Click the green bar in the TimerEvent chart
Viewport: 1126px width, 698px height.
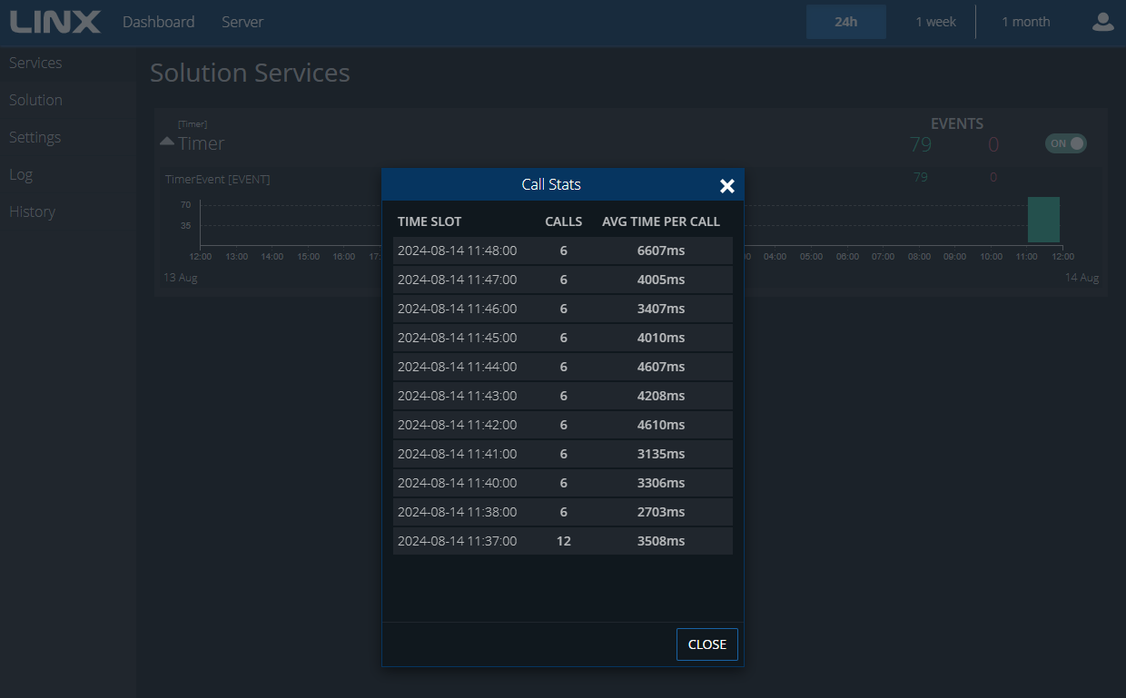click(x=1043, y=220)
